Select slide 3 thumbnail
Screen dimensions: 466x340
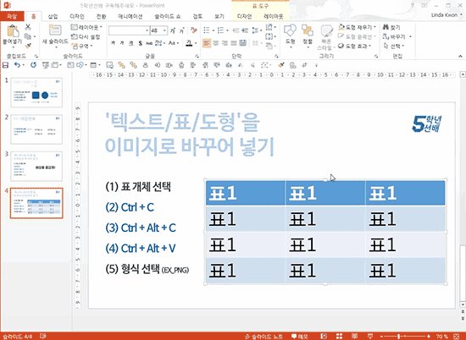(36, 166)
